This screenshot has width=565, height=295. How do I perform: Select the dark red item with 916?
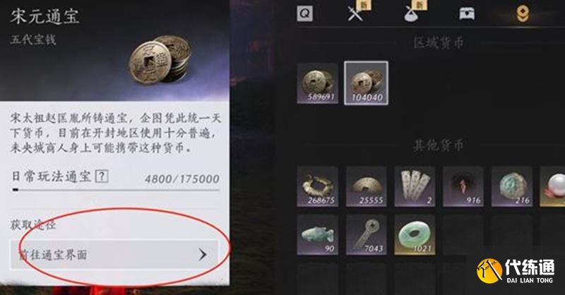463,186
